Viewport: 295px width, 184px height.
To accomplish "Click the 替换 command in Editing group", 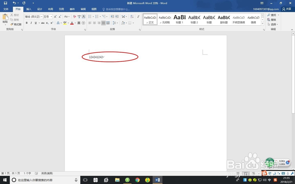I will click(272, 19).
